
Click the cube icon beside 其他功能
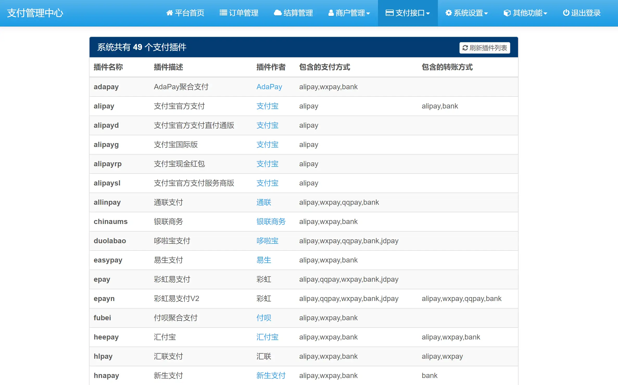pyautogui.click(x=506, y=13)
